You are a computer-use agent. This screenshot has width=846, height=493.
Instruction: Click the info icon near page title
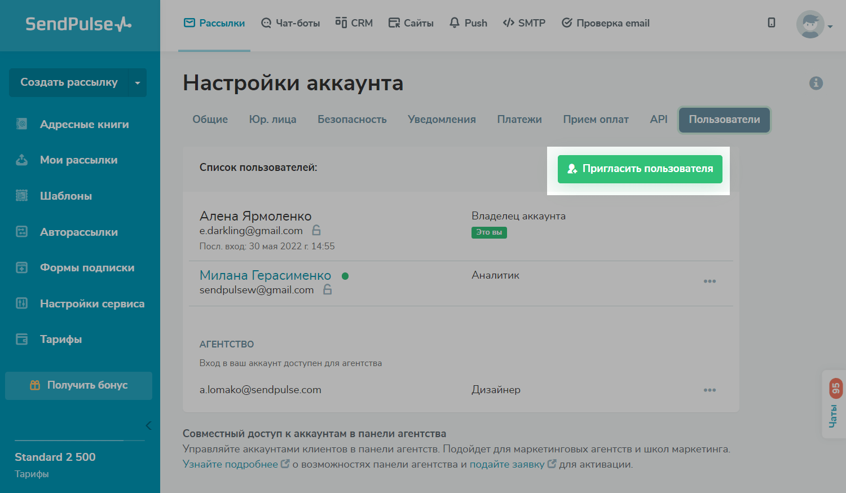point(816,83)
